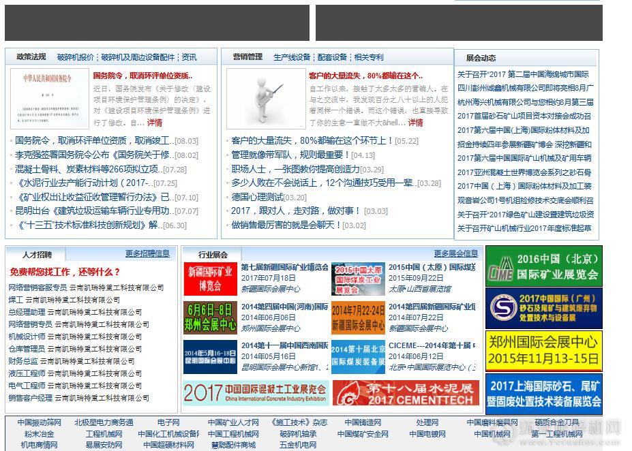Open the 2017中国国际混凝土工业展览会 banner

[255, 393]
